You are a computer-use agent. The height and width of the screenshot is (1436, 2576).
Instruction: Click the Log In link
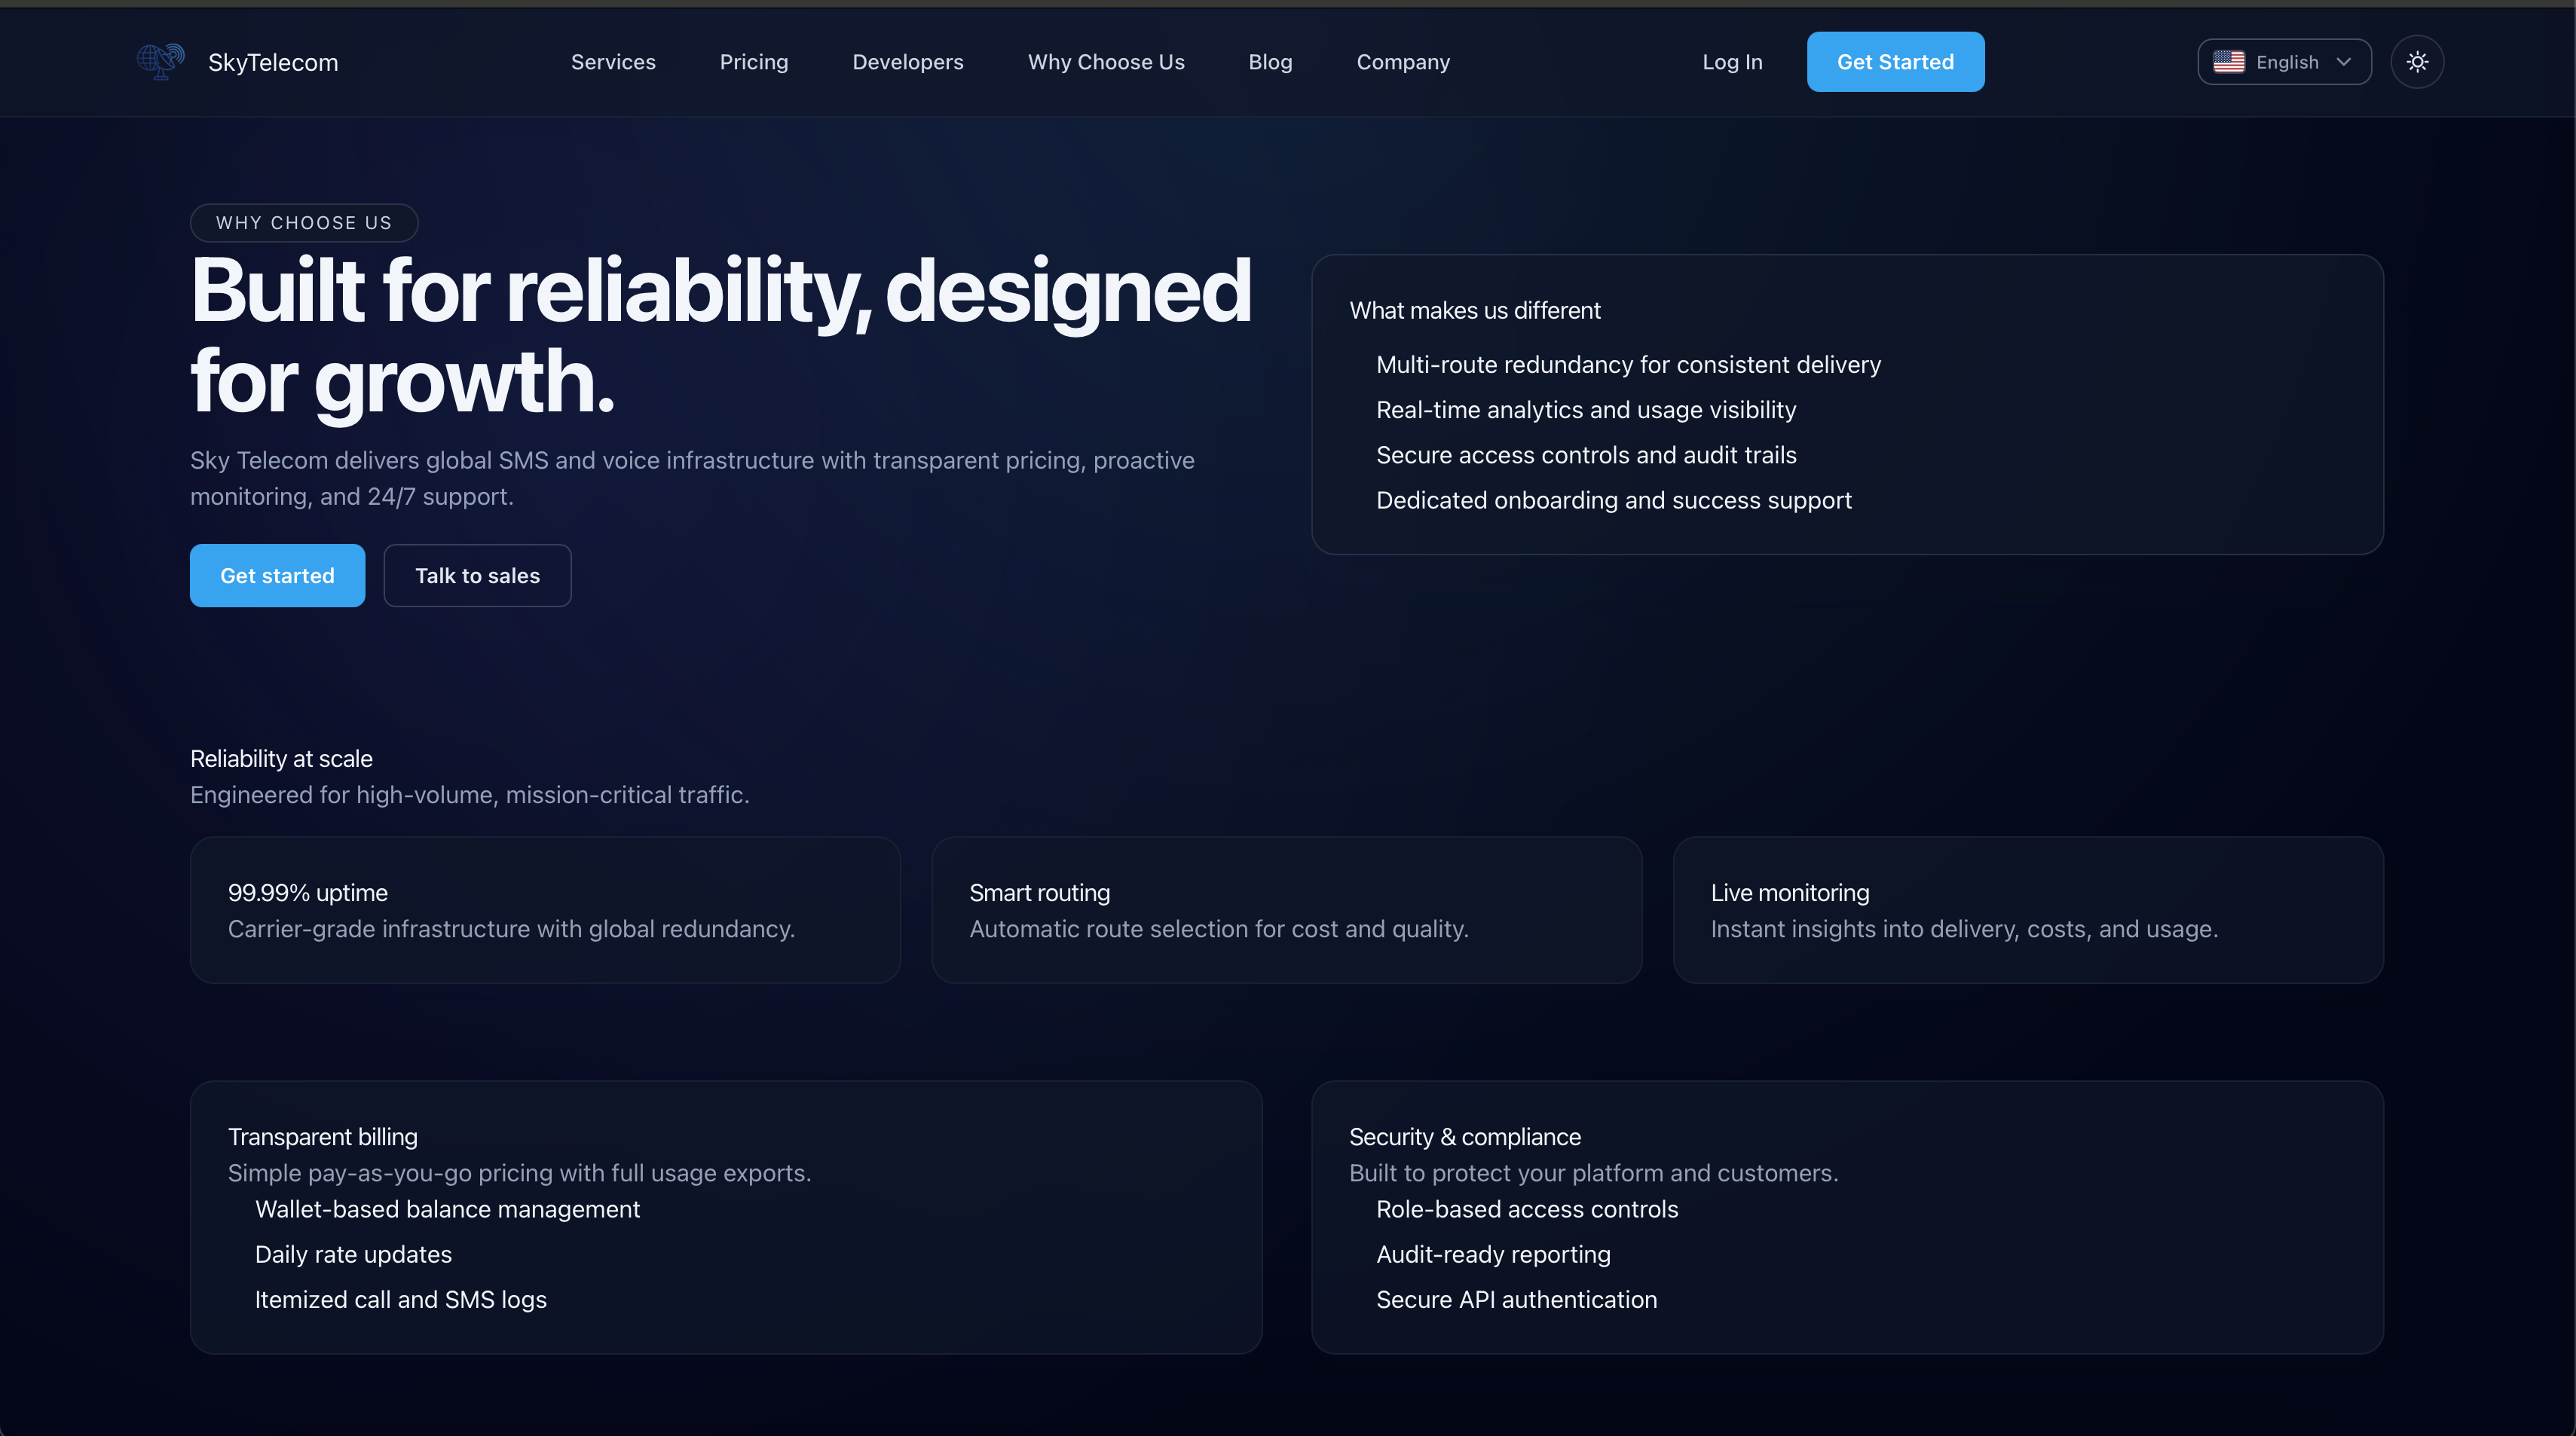(1732, 61)
